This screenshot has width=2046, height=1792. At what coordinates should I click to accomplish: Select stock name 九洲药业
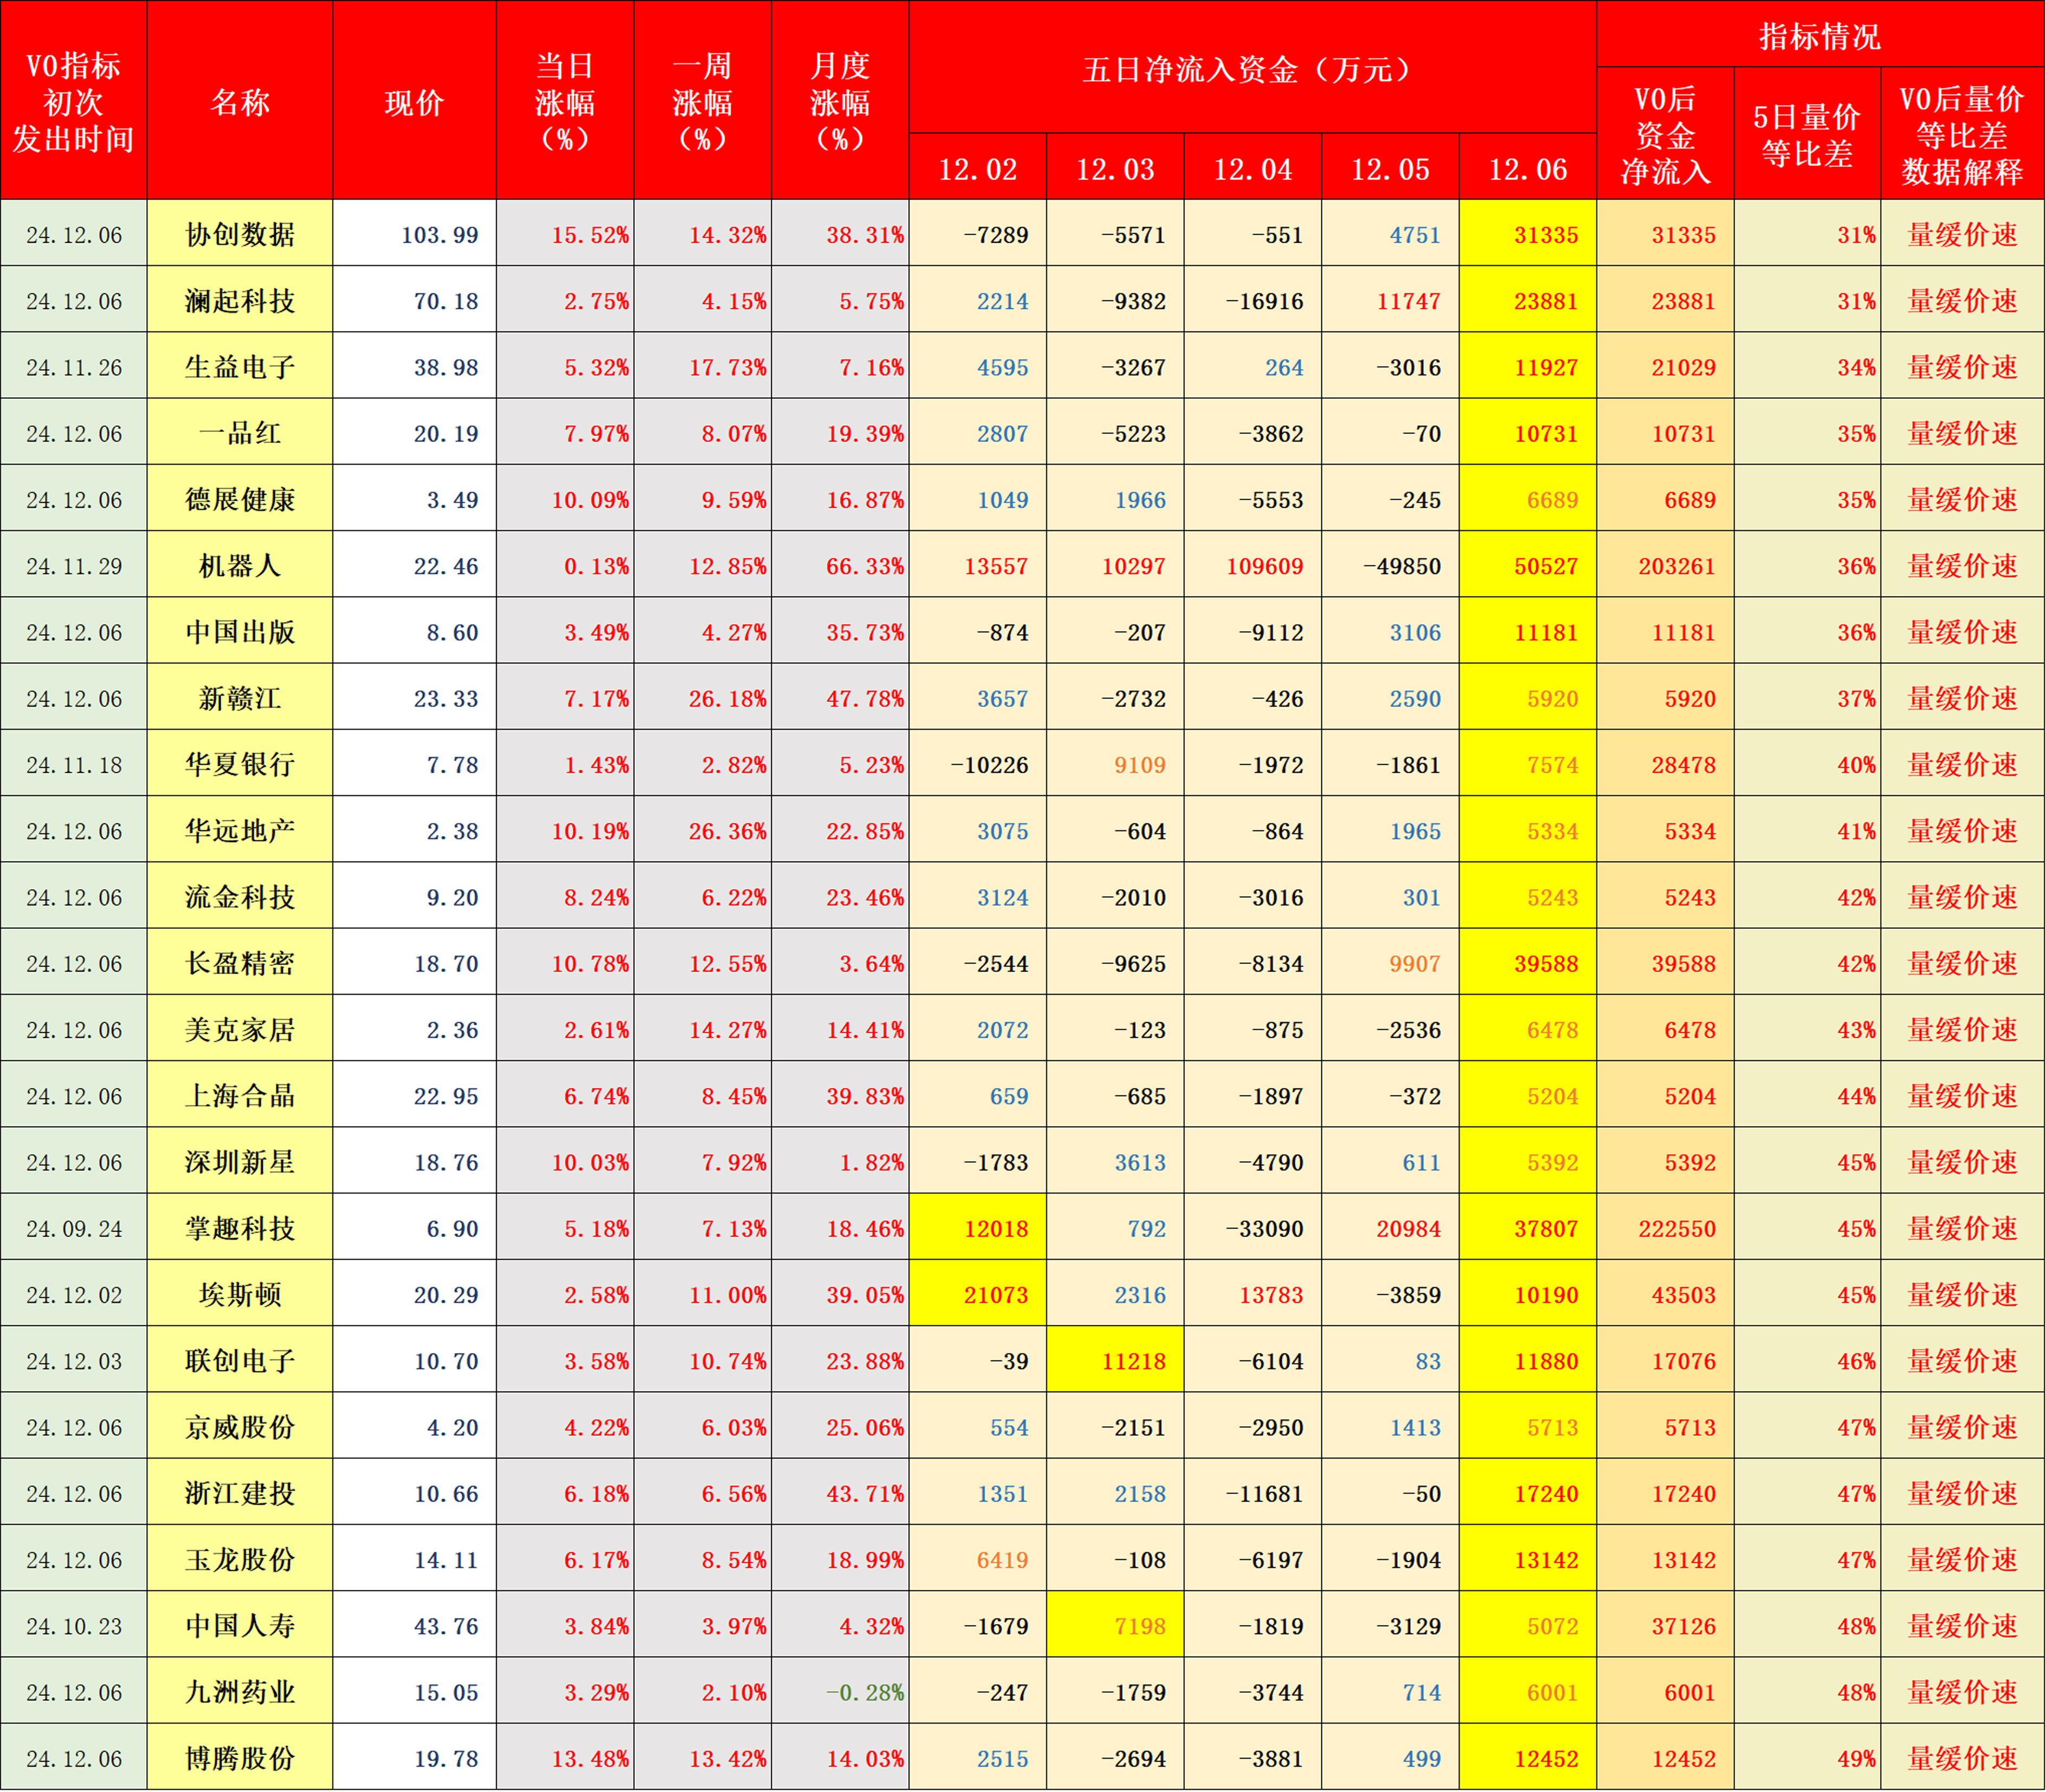pyautogui.click(x=240, y=1691)
